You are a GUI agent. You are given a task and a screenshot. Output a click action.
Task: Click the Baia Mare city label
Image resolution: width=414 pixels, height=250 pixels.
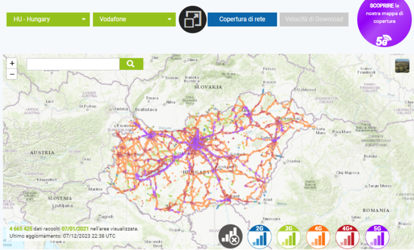(x=342, y=132)
